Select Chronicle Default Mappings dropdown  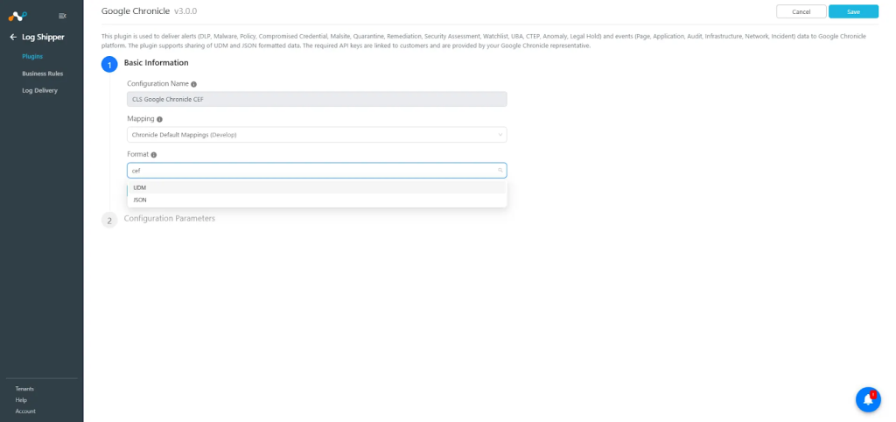(x=317, y=135)
